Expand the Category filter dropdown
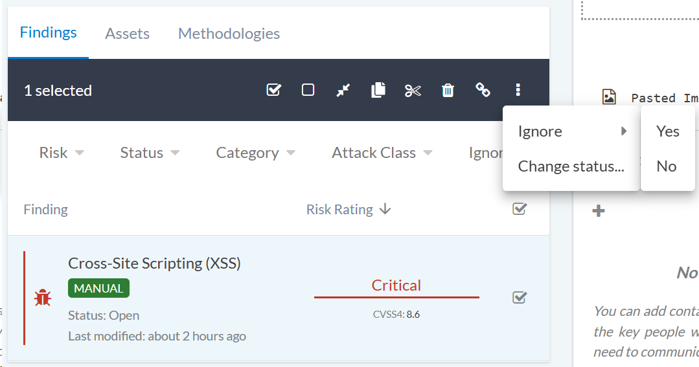699x367 pixels. click(x=255, y=153)
